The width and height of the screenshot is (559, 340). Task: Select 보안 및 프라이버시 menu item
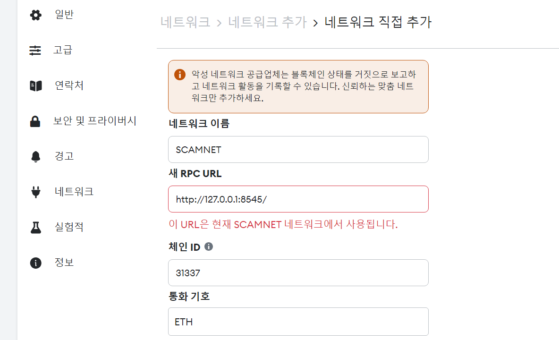[95, 121]
